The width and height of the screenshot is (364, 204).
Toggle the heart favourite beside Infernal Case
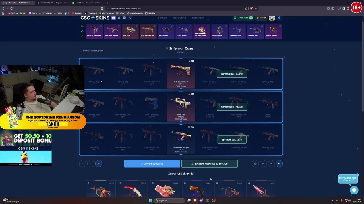[x=167, y=48]
